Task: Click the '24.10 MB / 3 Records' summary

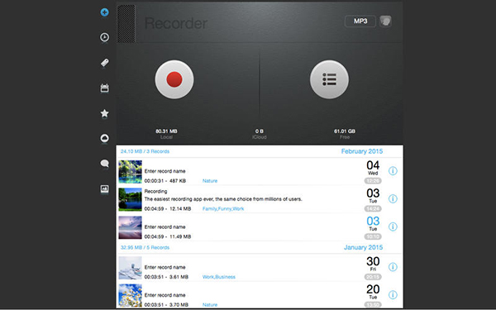Action: tap(145, 151)
